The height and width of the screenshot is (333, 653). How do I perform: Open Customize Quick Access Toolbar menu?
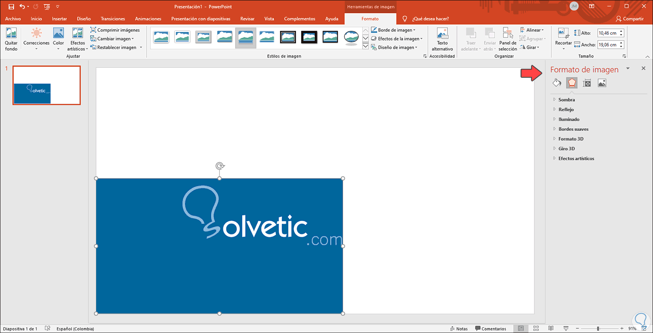(x=58, y=7)
